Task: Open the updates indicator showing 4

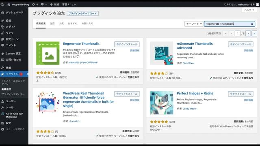Action: pos(35,4)
